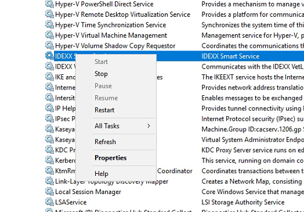The image size is (304, 212).
Task: Click 'LSI Storage Authority Service' description
Action: pyautogui.click(x=243, y=202)
